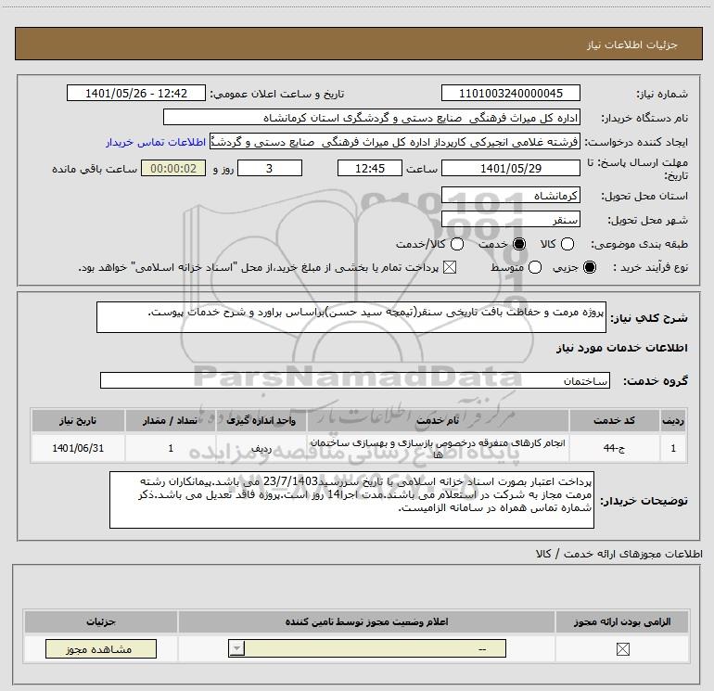The height and width of the screenshot is (691, 714).
Task: Click the اطلاعات خدمات مورد نیاز heading
Action: tap(621, 348)
